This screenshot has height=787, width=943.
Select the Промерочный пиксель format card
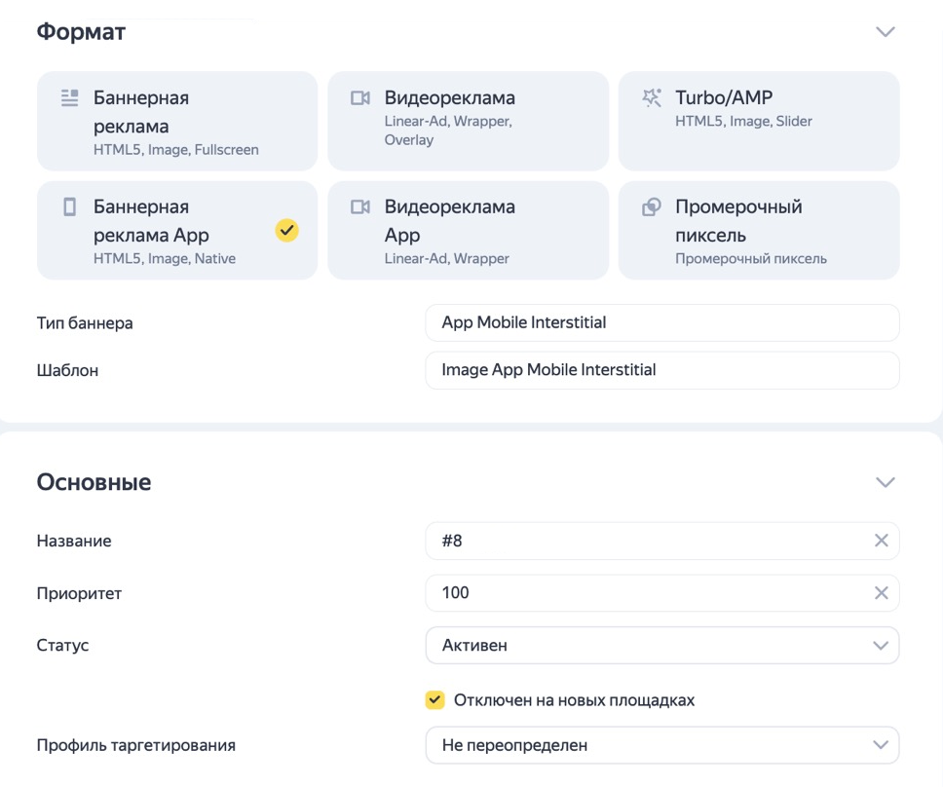click(x=759, y=231)
